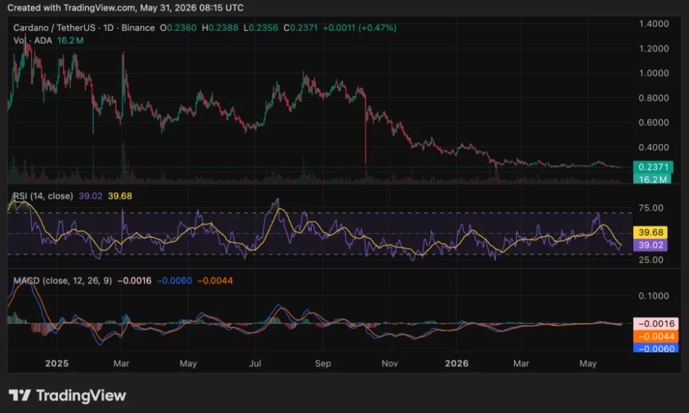Click the 25.00 RSI axis label
This screenshot has height=413, width=689.
pyautogui.click(x=651, y=260)
